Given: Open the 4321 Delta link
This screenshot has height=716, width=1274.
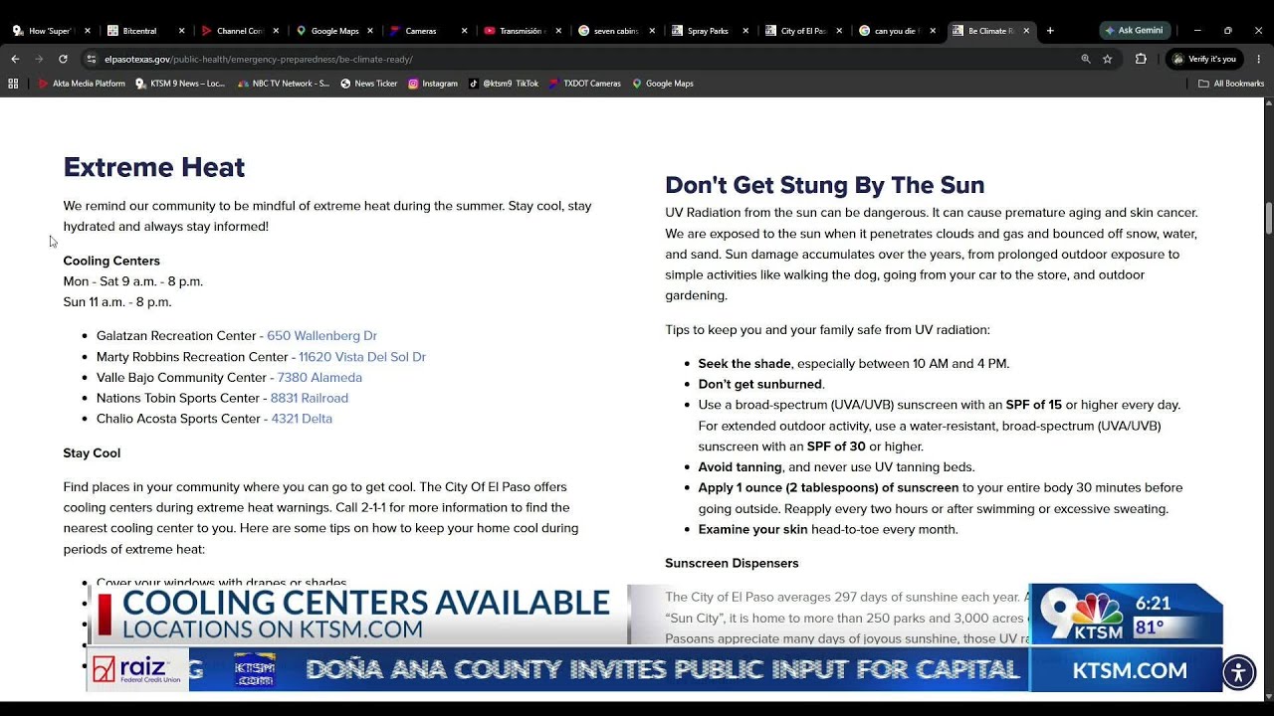Looking at the screenshot, I should [x=302, y=419].
